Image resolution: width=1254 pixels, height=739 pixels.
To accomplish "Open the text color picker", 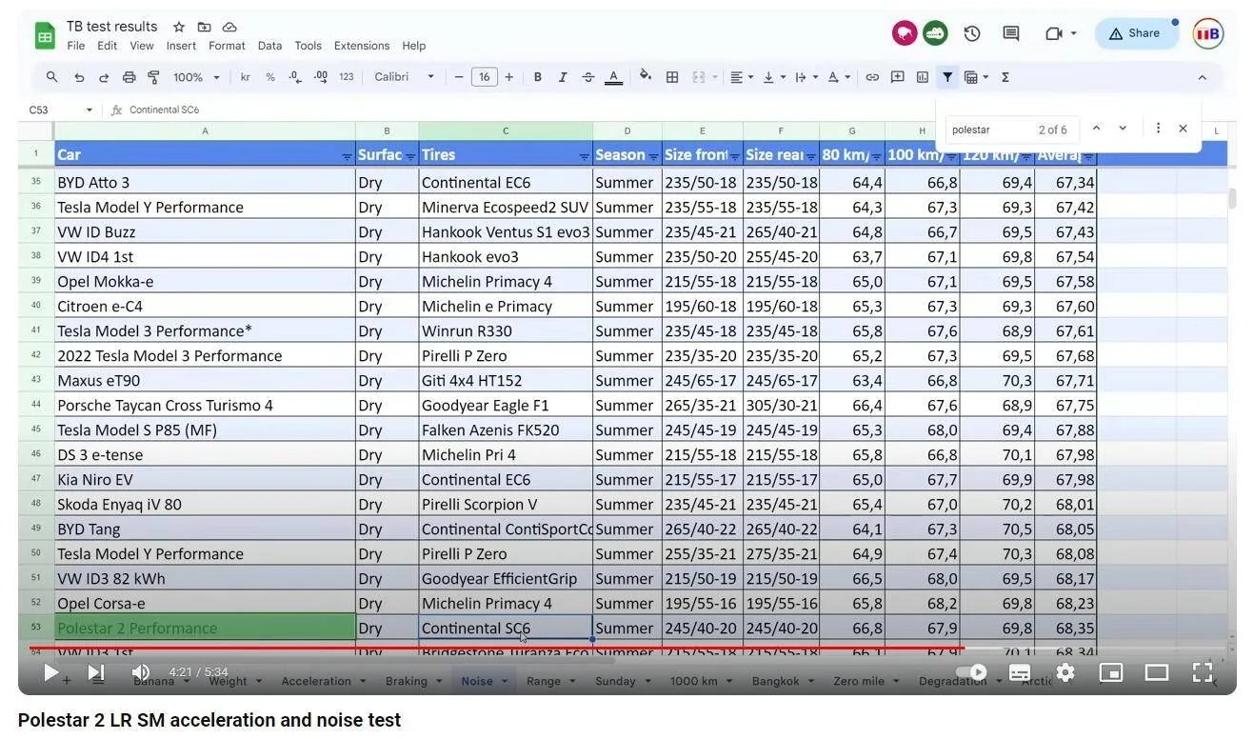I will [614, 77].
